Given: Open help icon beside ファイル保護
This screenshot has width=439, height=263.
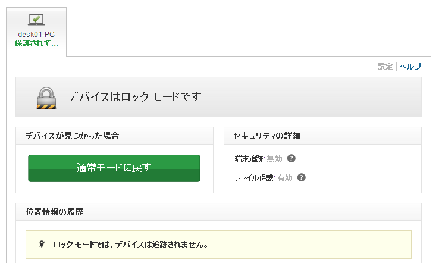Looking at the screenshot, I should coord(301,177).
